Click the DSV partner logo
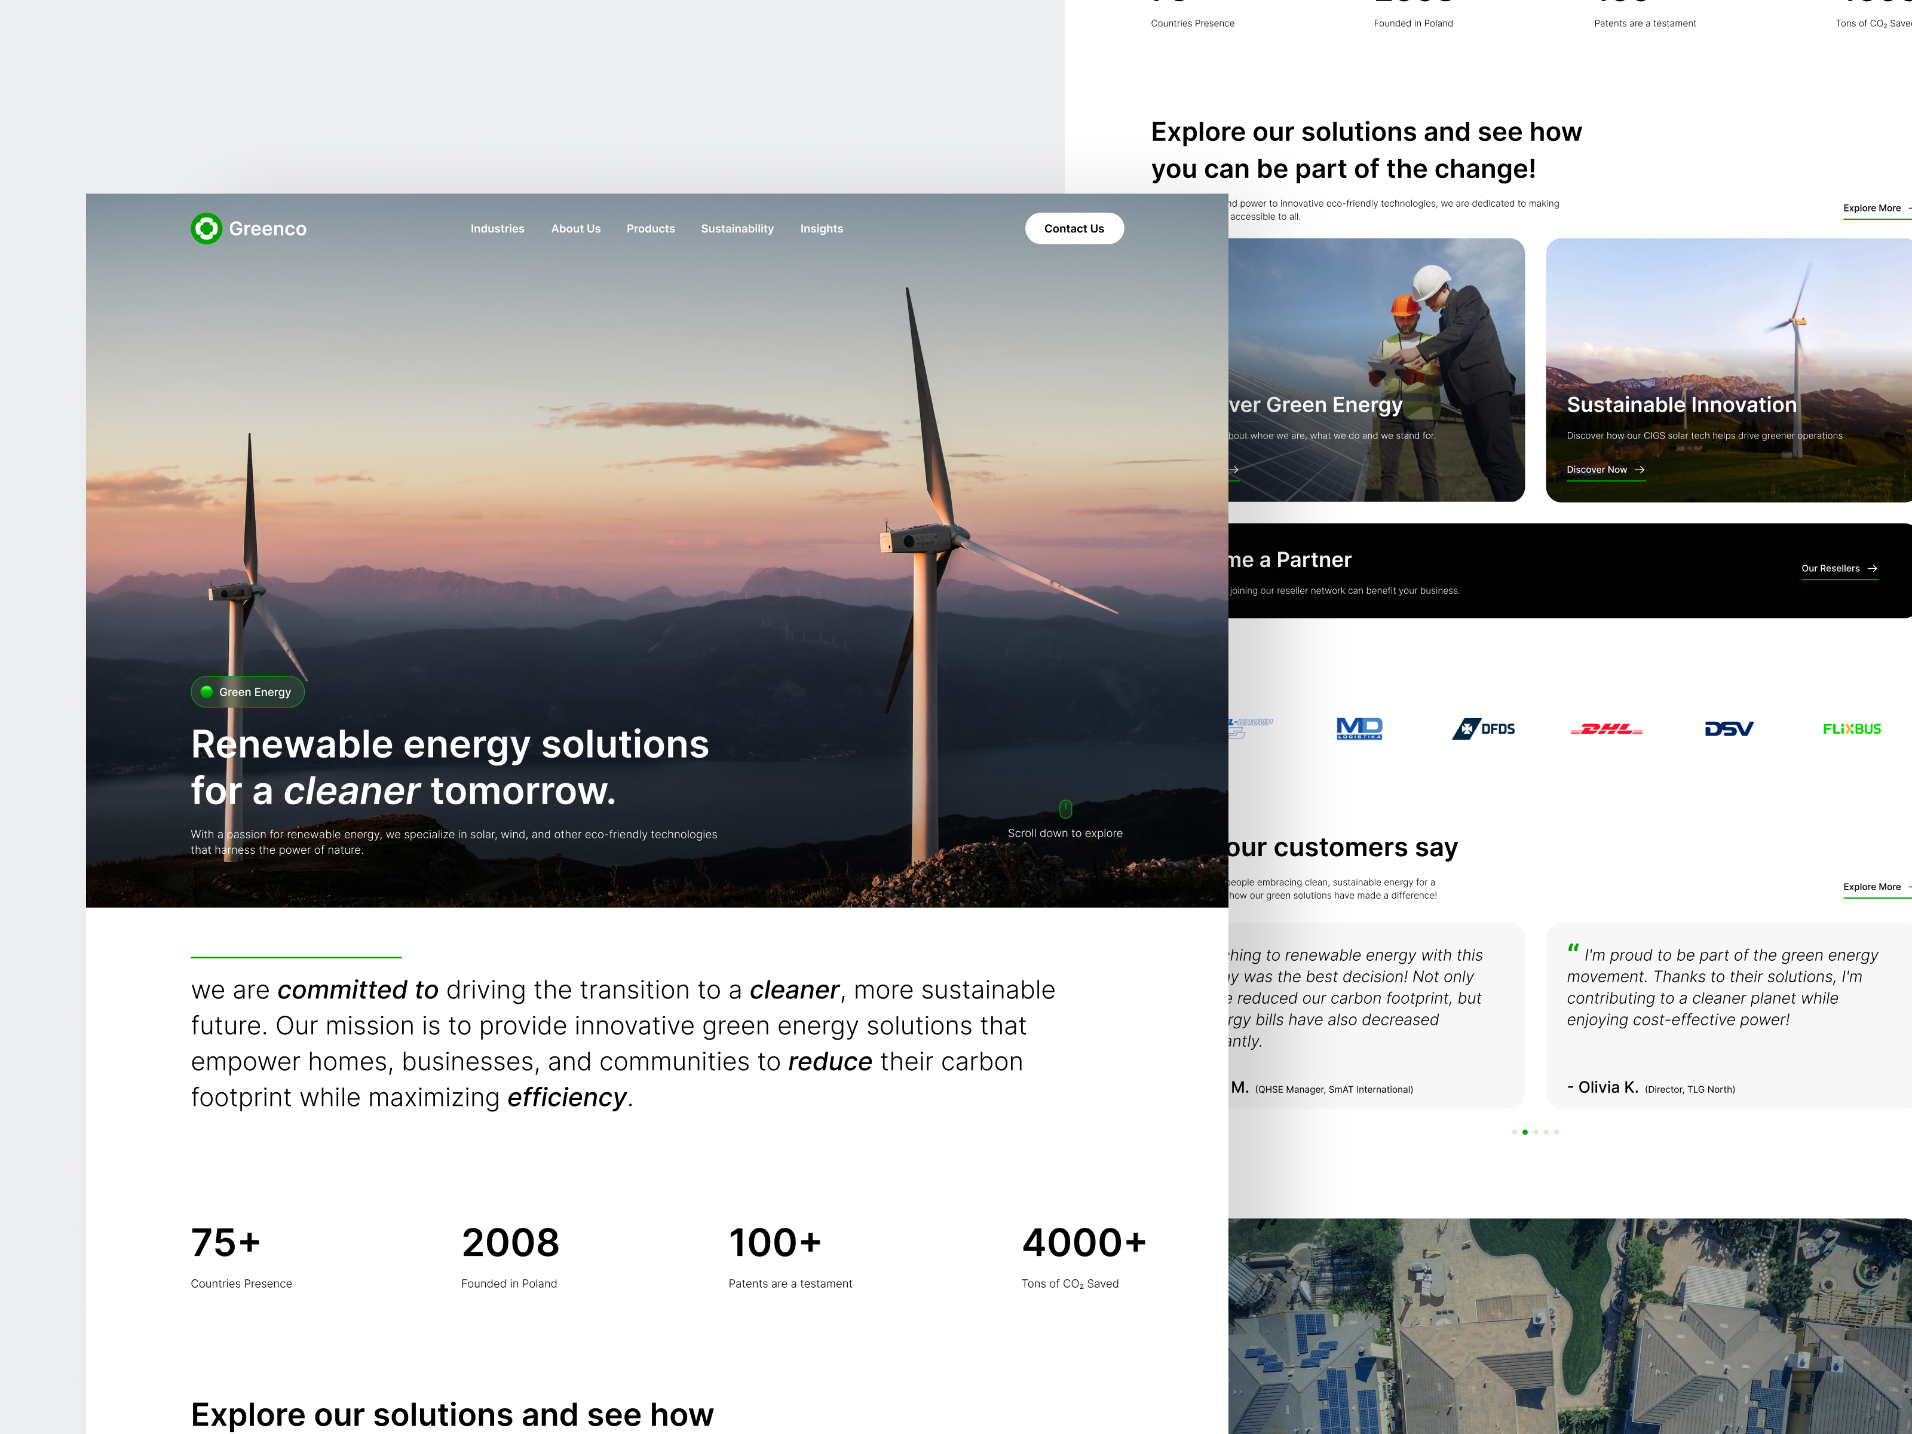The width and height of the screenshot is (1912, 1434). [x=1729, y=729]
